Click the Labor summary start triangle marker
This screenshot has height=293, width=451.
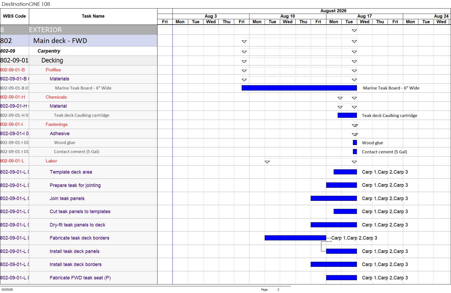(267, 162)
